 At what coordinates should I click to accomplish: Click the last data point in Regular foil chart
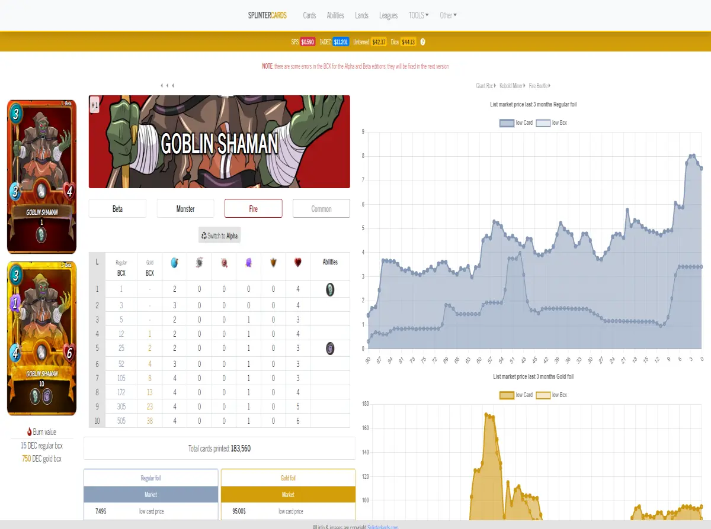tap(702, 169)
